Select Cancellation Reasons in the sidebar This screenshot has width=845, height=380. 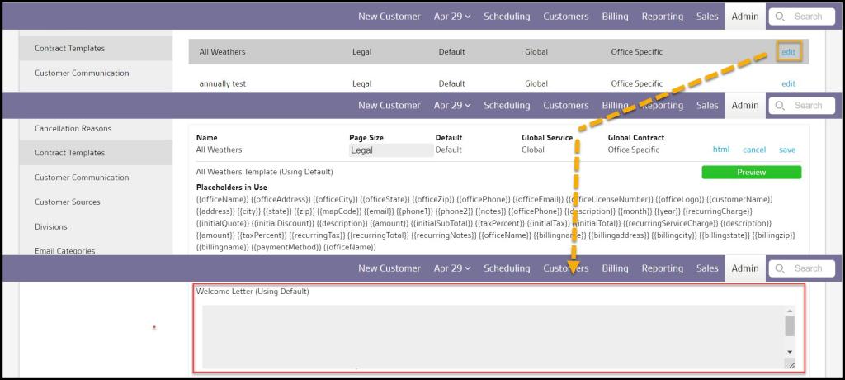(73, 128)
